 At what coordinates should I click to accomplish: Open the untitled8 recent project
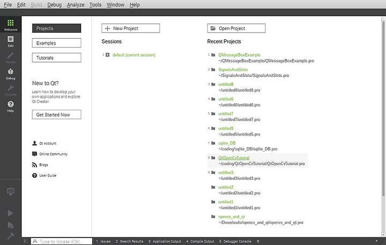[226, 84]
